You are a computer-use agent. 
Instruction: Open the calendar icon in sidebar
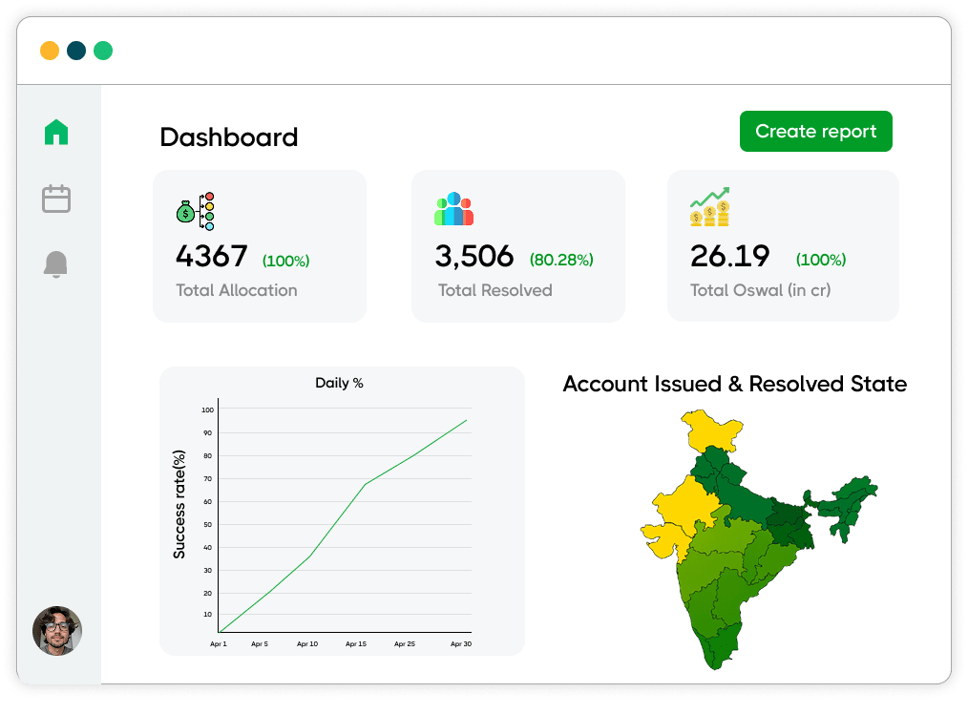pos(56,199)
